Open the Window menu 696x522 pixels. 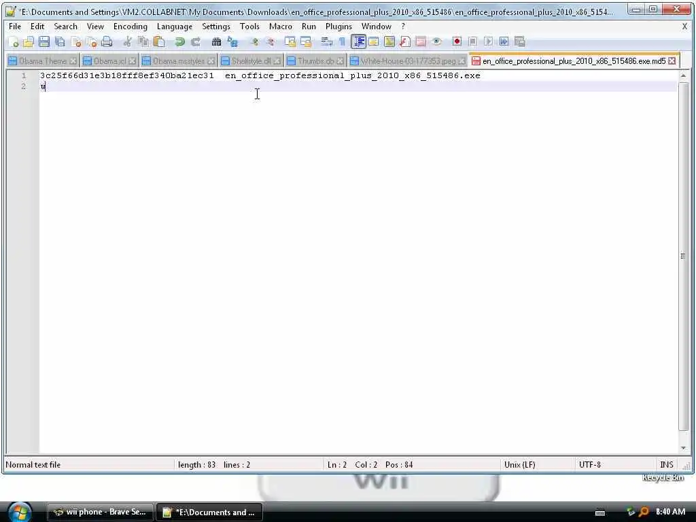pyautogui.click(x=376, y=27)
